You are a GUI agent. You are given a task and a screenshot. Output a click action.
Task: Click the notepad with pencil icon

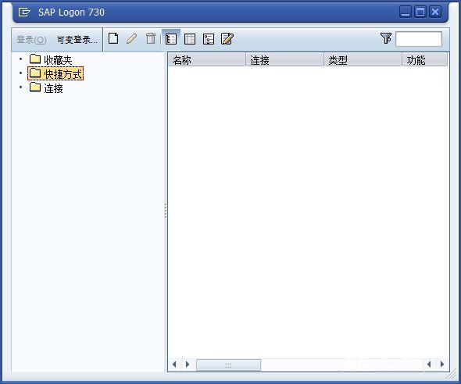[227, 39]
